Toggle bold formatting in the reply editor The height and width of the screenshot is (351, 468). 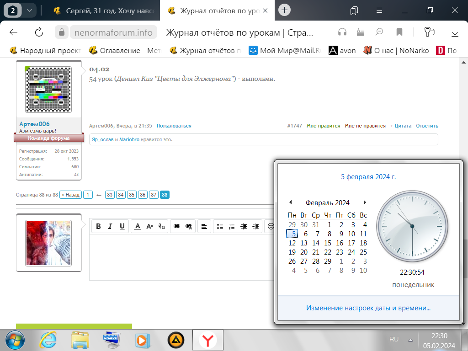point(98,226)
